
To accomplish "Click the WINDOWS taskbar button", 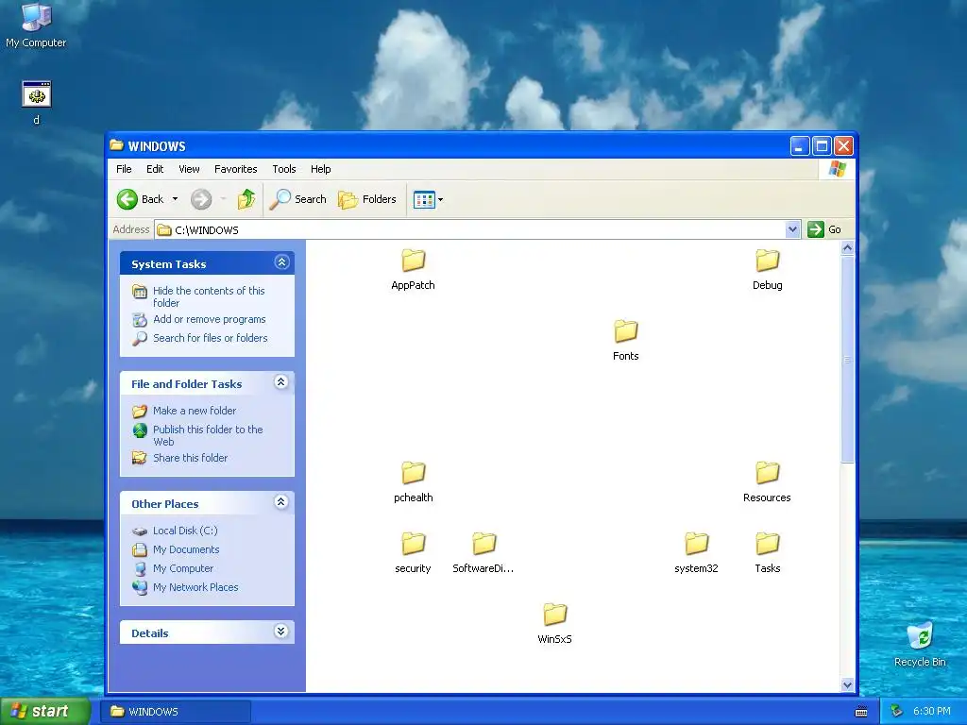I will click(x=177, y=712).
